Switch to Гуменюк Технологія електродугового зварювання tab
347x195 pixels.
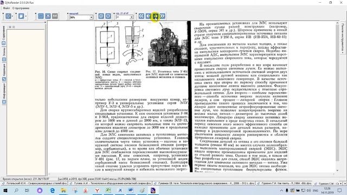click(x=204, y=184)
